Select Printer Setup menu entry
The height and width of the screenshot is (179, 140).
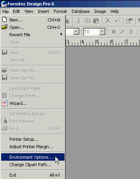(x=33, y=139)
